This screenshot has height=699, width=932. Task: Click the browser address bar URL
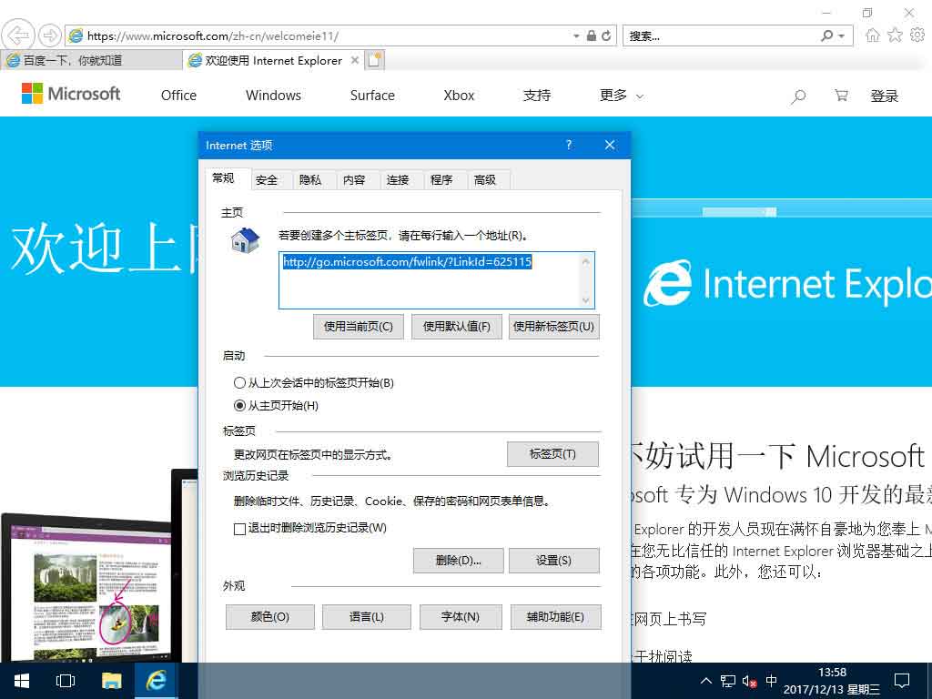coord(213,35)
